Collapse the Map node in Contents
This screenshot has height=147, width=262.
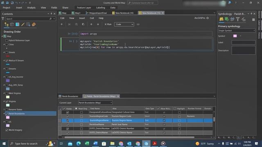click(2, 36)
